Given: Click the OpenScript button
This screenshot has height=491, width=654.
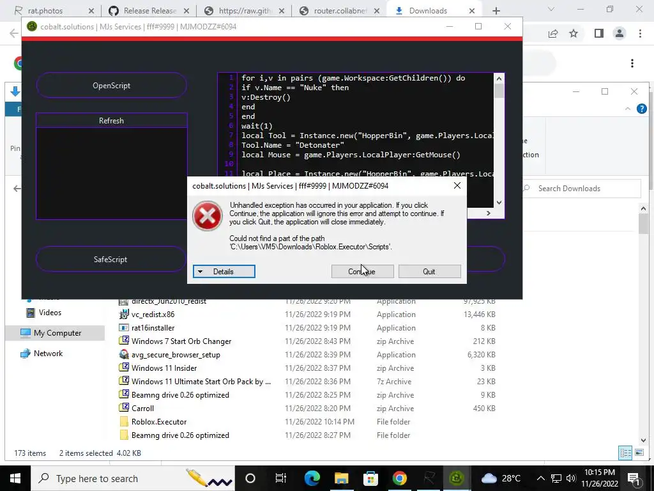Looking at the screenshot, I should click(111, 86).
